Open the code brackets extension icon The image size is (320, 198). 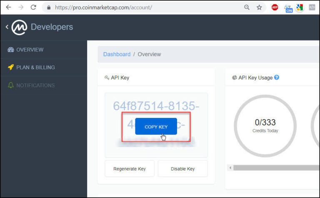tap(312, 8)
